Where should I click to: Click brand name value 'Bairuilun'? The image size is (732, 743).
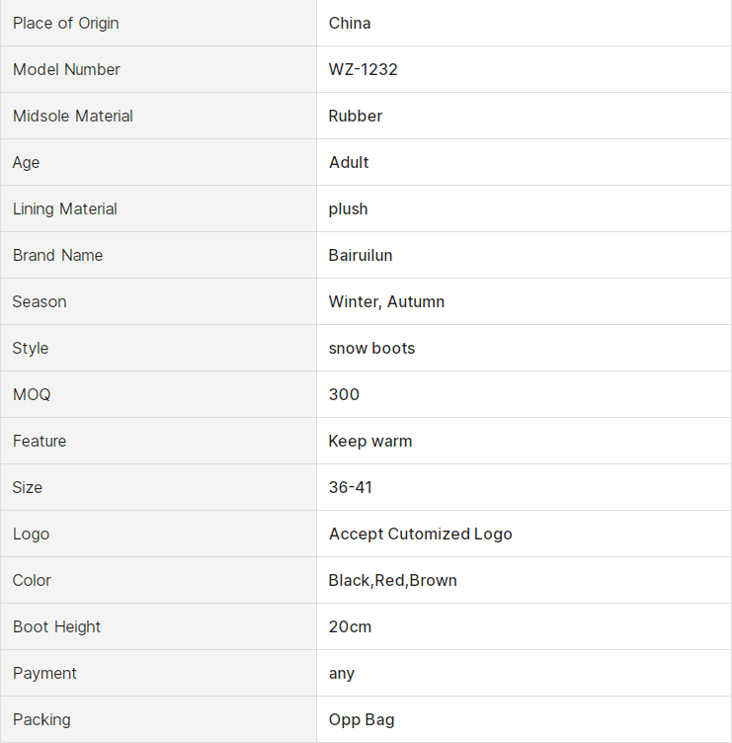click(361, 255)
